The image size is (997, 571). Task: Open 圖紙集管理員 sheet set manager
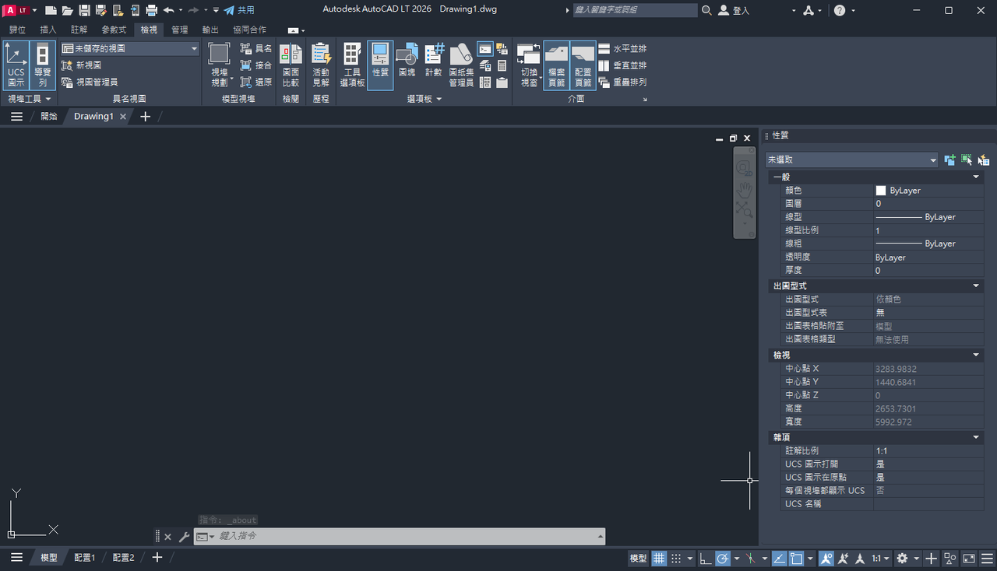(x=461, y=65)
